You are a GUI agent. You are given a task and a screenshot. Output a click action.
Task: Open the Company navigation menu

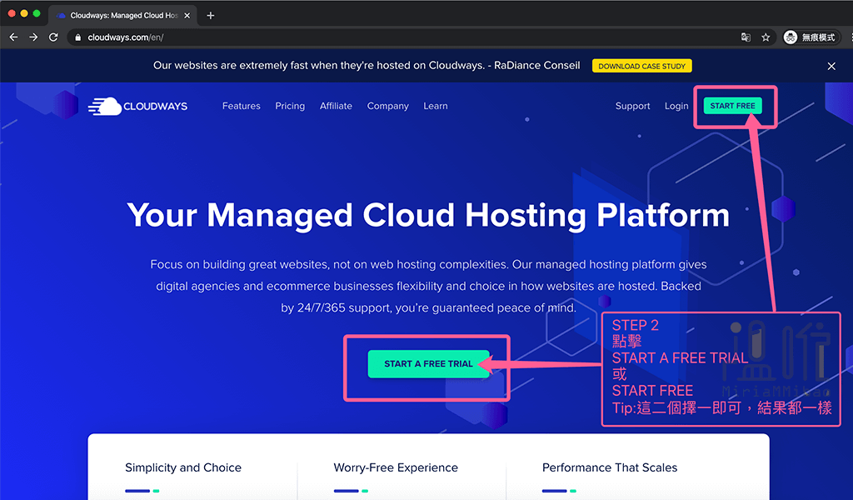(387, 106)
